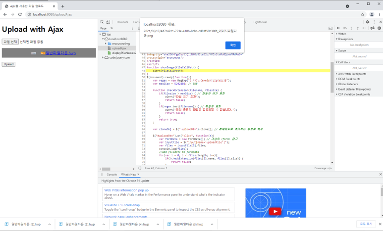The width and height of the screenshot is (383, 231).
Task: Click the navigator horizontal scrollbar thumb
Action: coord(106,169)
